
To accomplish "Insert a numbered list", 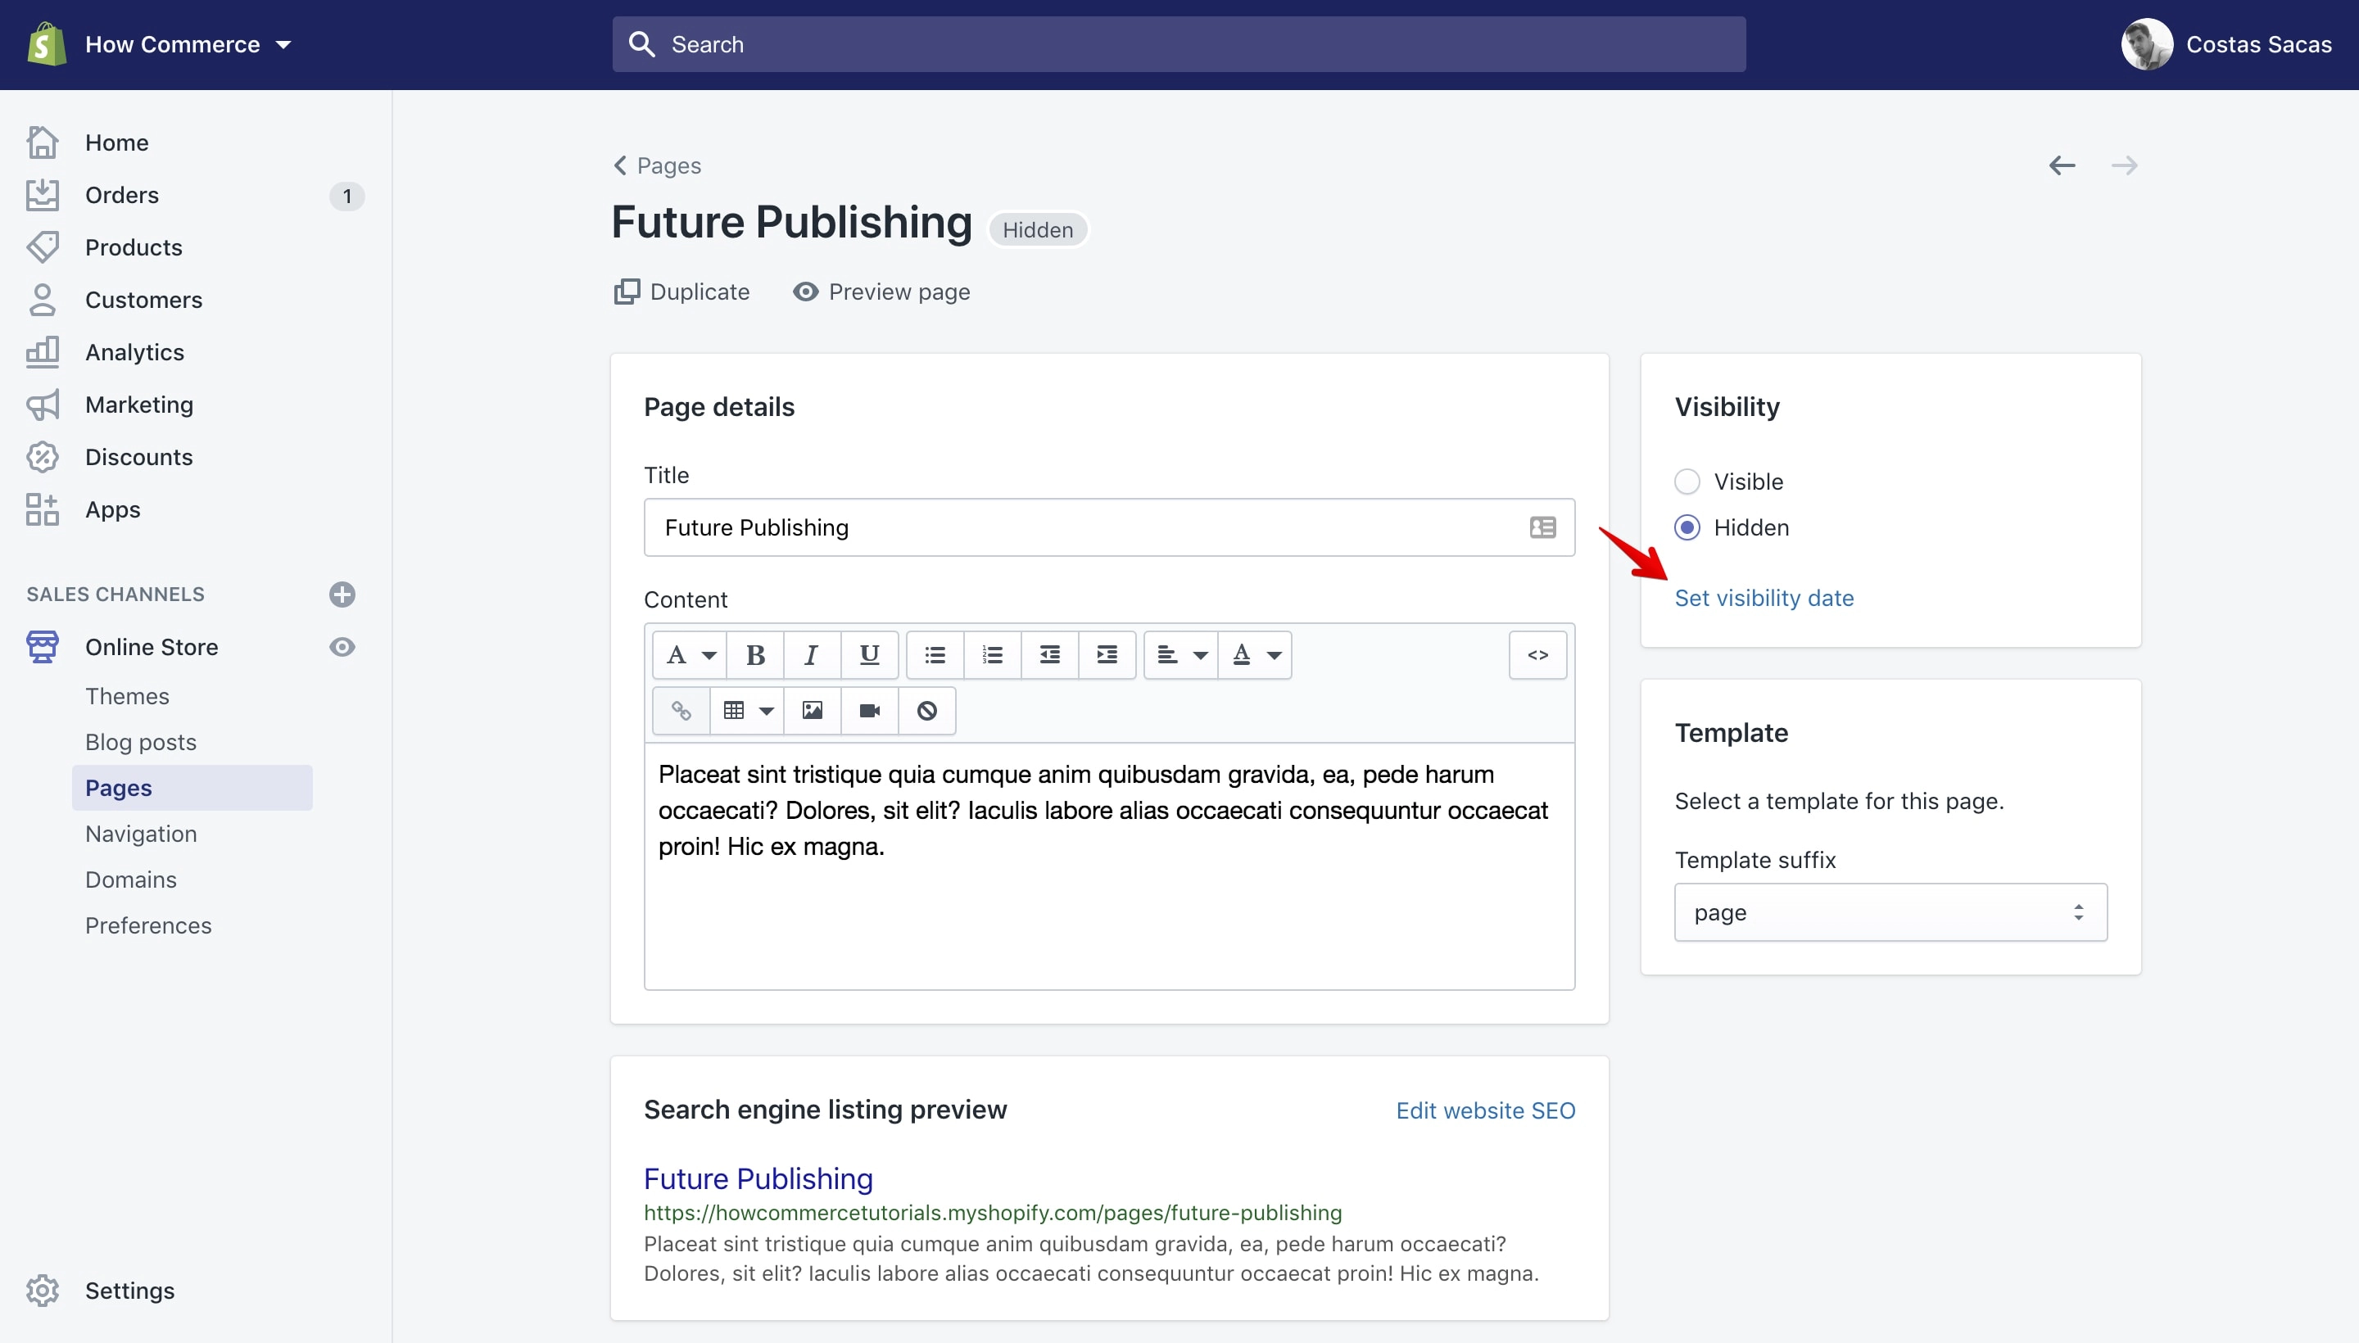I will (x=992, y=655).
